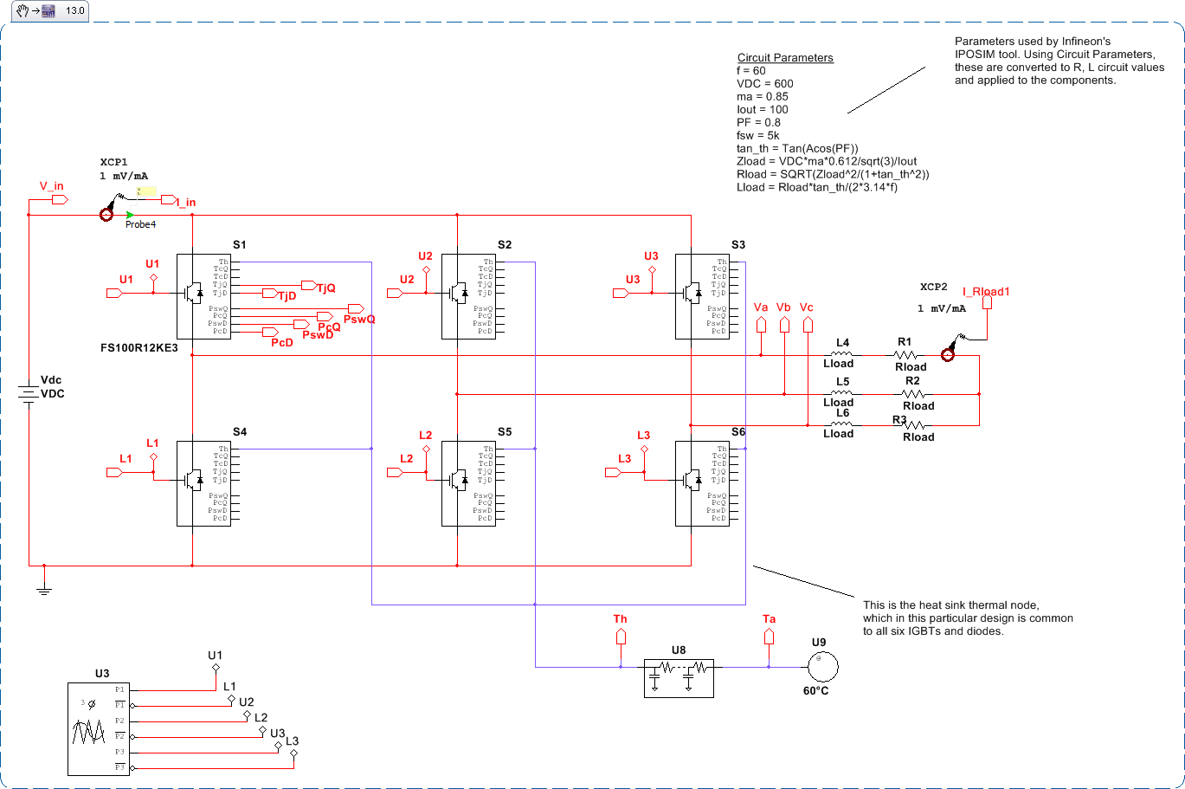The height and width of the screenshot is (789, 1185).
Task: Select the U9 60°C temperature source
Action: point(818,666)
